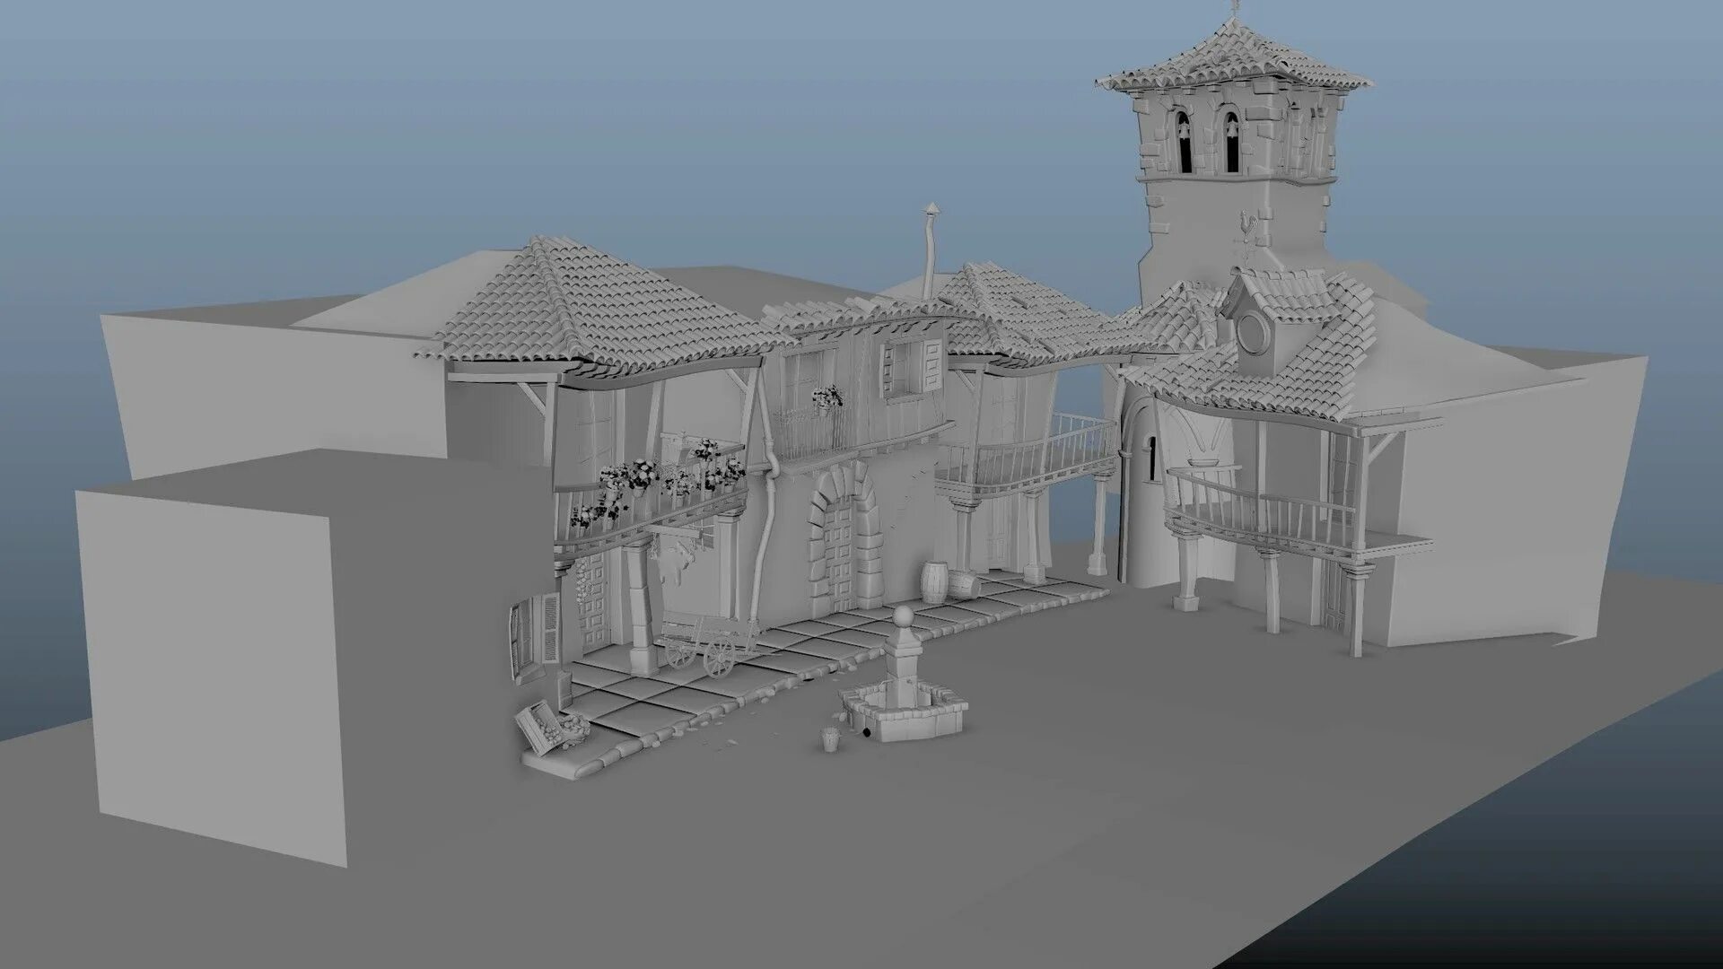The height and width of the screenshot is (969, 1723).
Task: Click the shuttered window at lower left
Action: coord(537,635)
